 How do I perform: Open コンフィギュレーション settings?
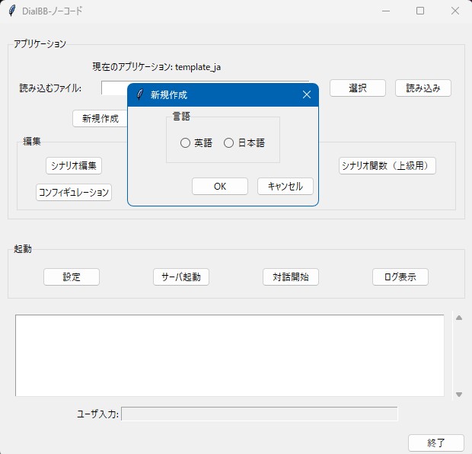click(x=74, y=192)
